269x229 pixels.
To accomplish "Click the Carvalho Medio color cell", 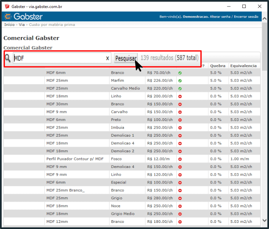I will click(x=126, y=89).
